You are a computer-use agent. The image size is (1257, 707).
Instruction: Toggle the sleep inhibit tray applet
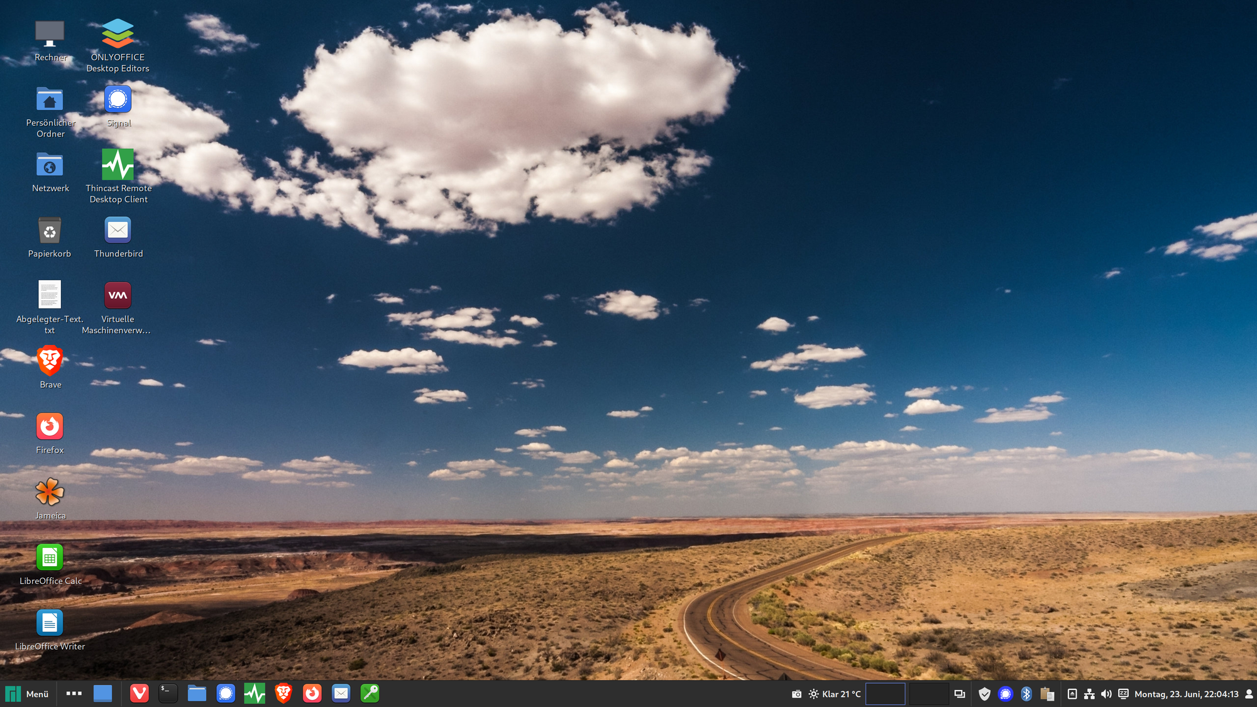pos(1123,694)
